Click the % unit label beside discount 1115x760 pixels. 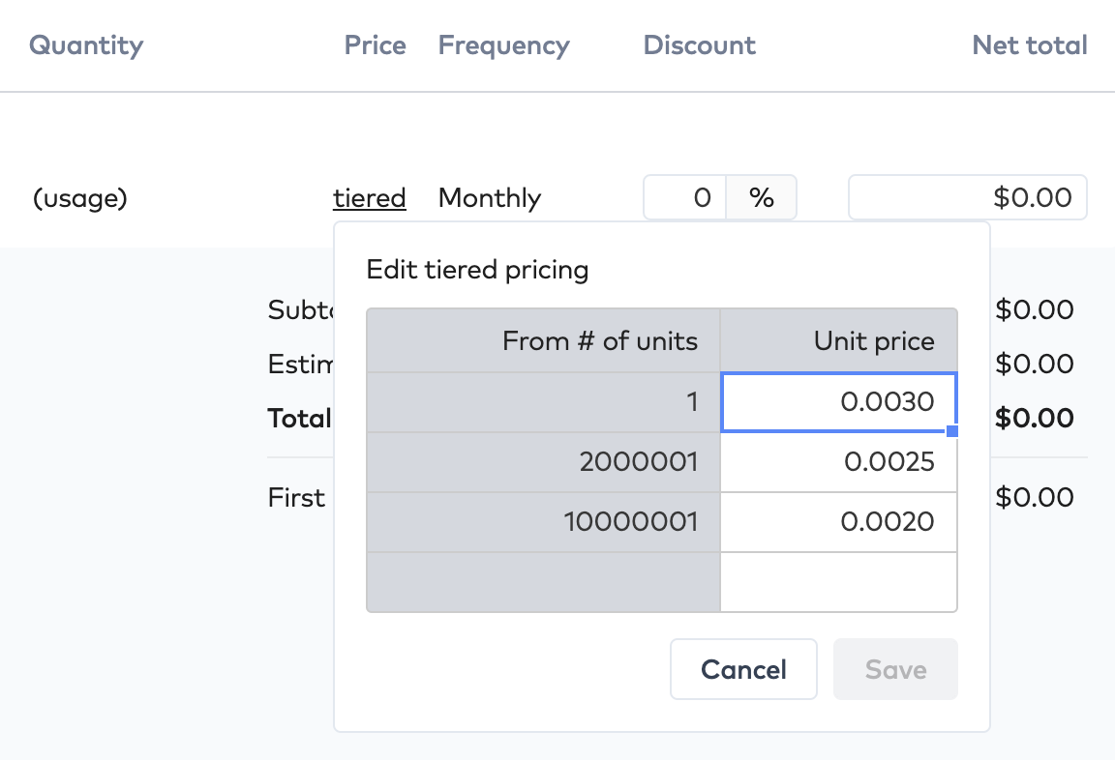(x=762, y=197)
